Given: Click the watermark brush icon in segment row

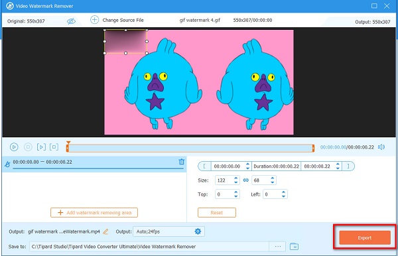Looking at the screenshot, I should coord(7,164).
